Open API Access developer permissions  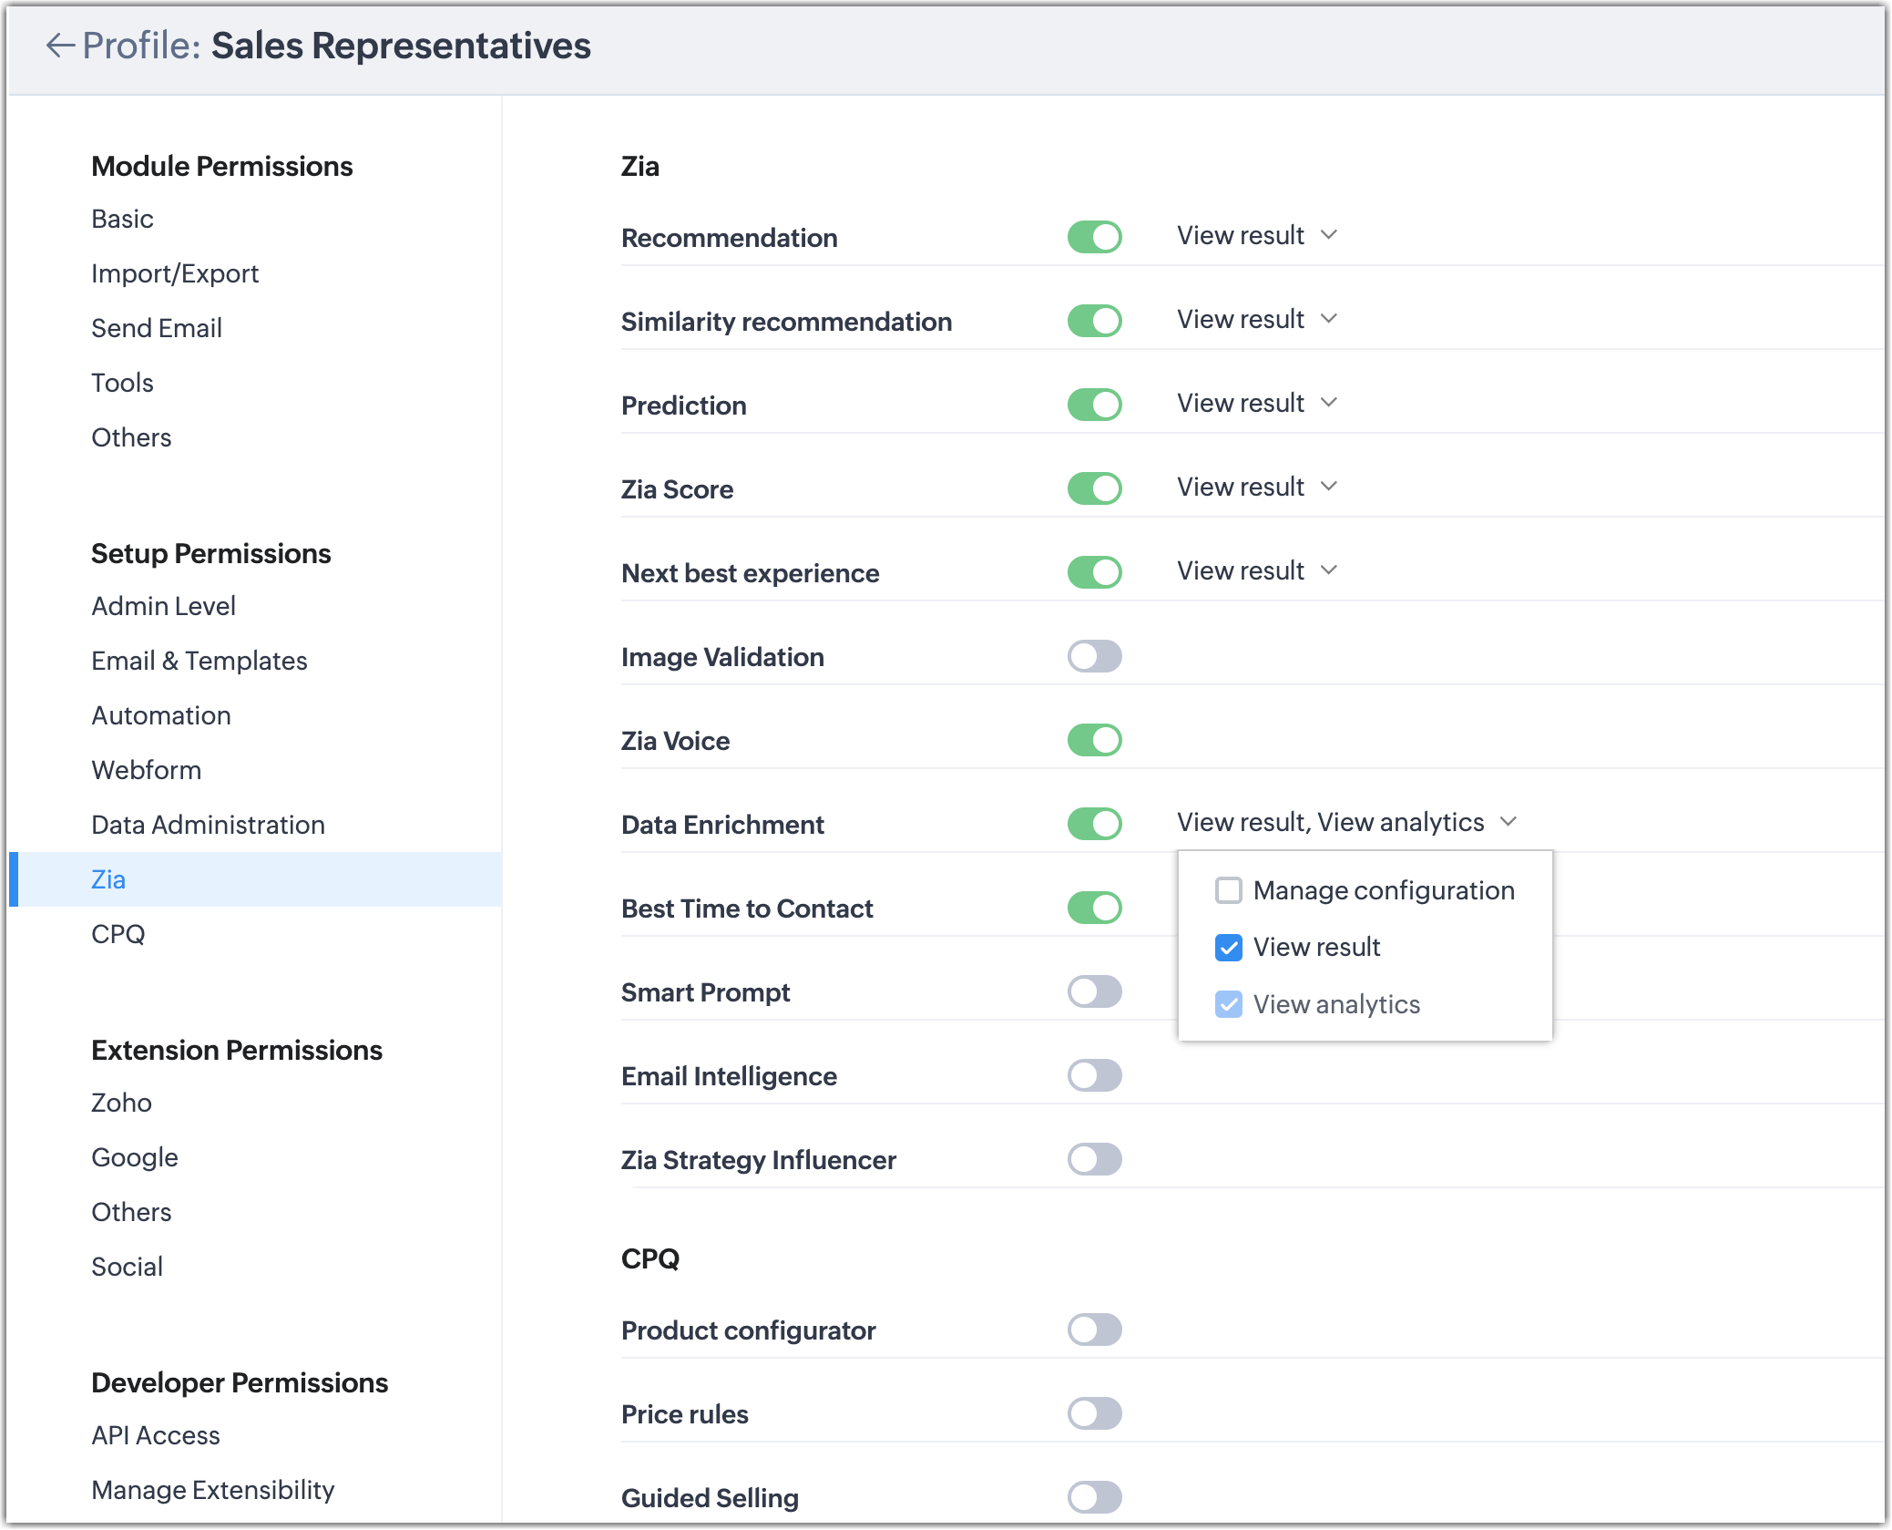[x=156, y=1435]
